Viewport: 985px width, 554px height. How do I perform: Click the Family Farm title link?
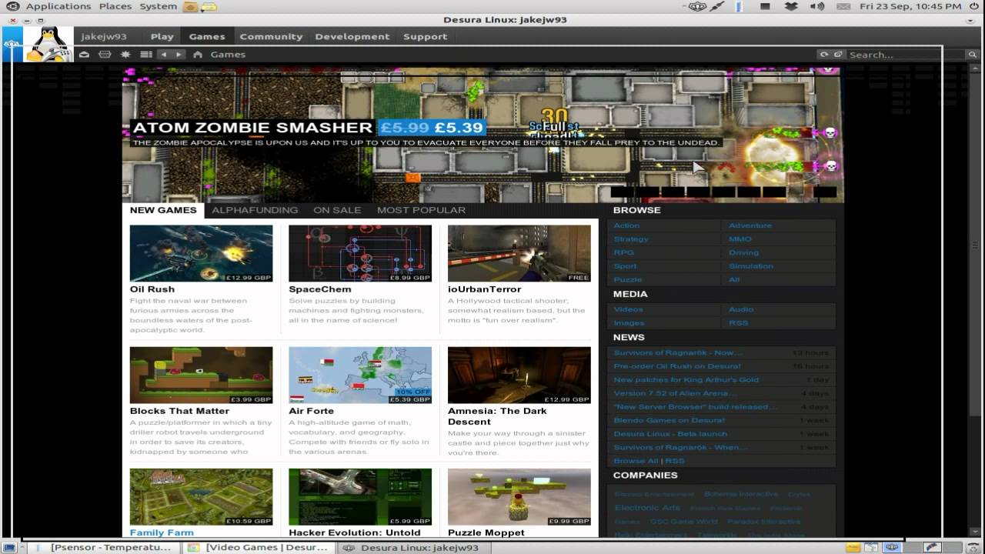162,532
